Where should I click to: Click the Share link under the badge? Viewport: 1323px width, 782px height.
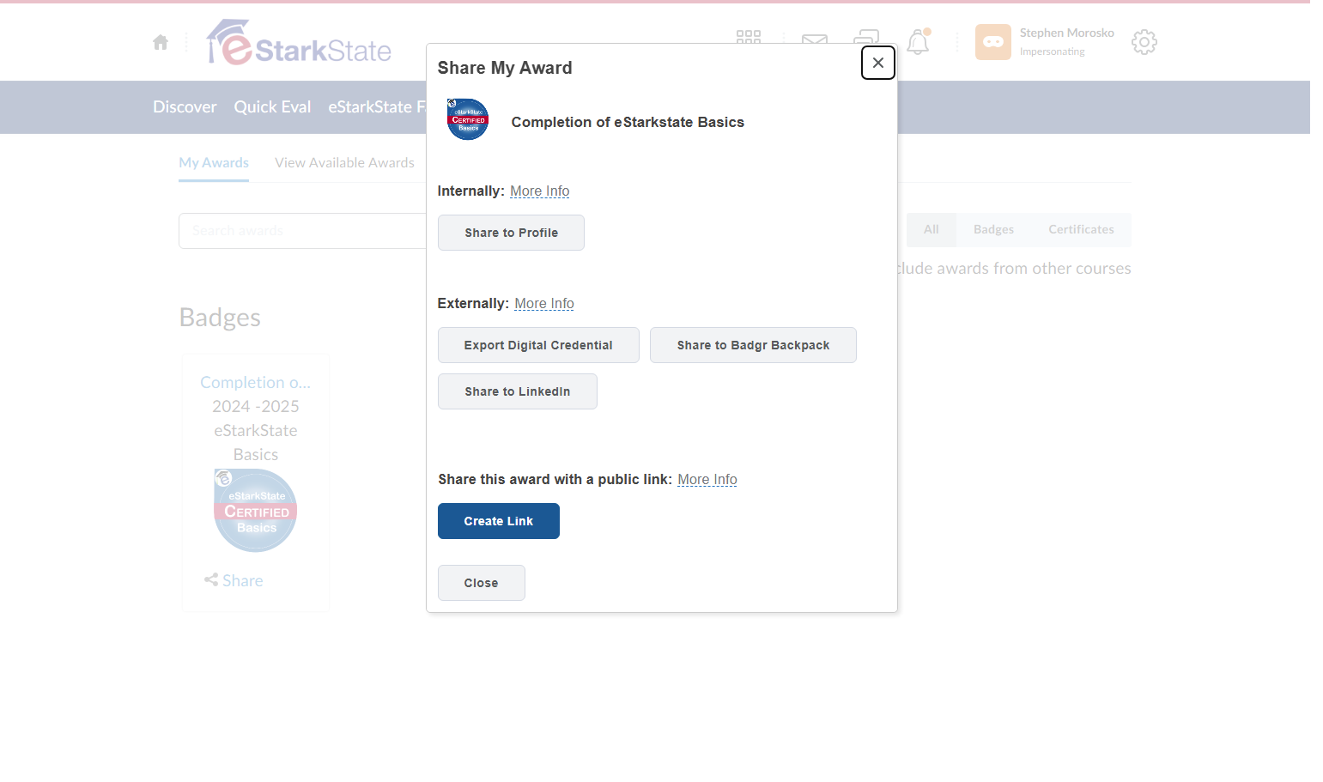(234, 580)
